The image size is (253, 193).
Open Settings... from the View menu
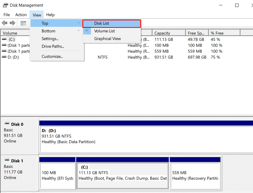50,39
